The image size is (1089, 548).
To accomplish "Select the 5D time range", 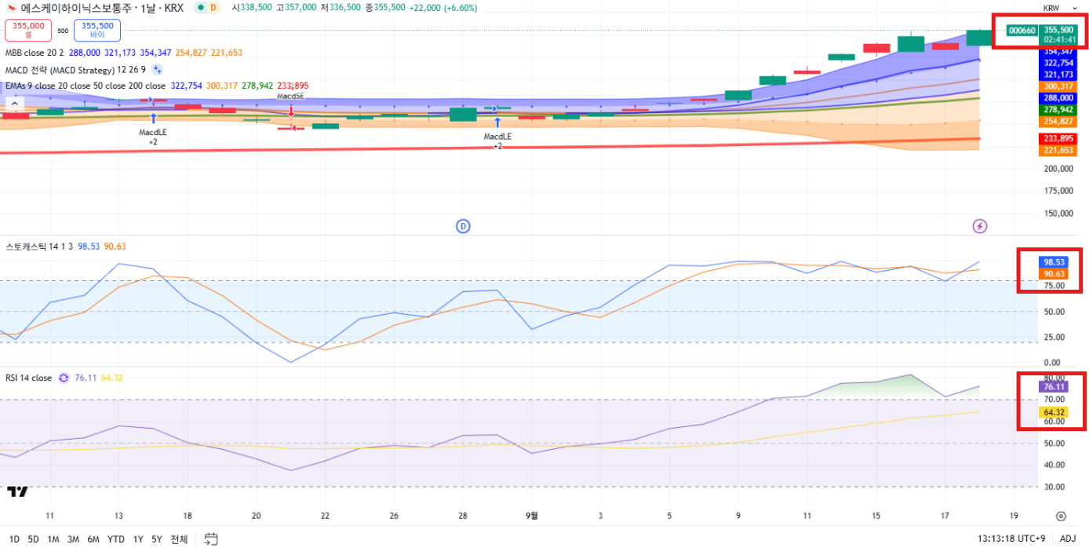I will 33,539.
